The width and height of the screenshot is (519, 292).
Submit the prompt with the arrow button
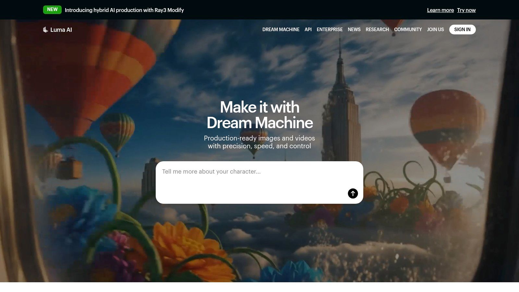353,193
